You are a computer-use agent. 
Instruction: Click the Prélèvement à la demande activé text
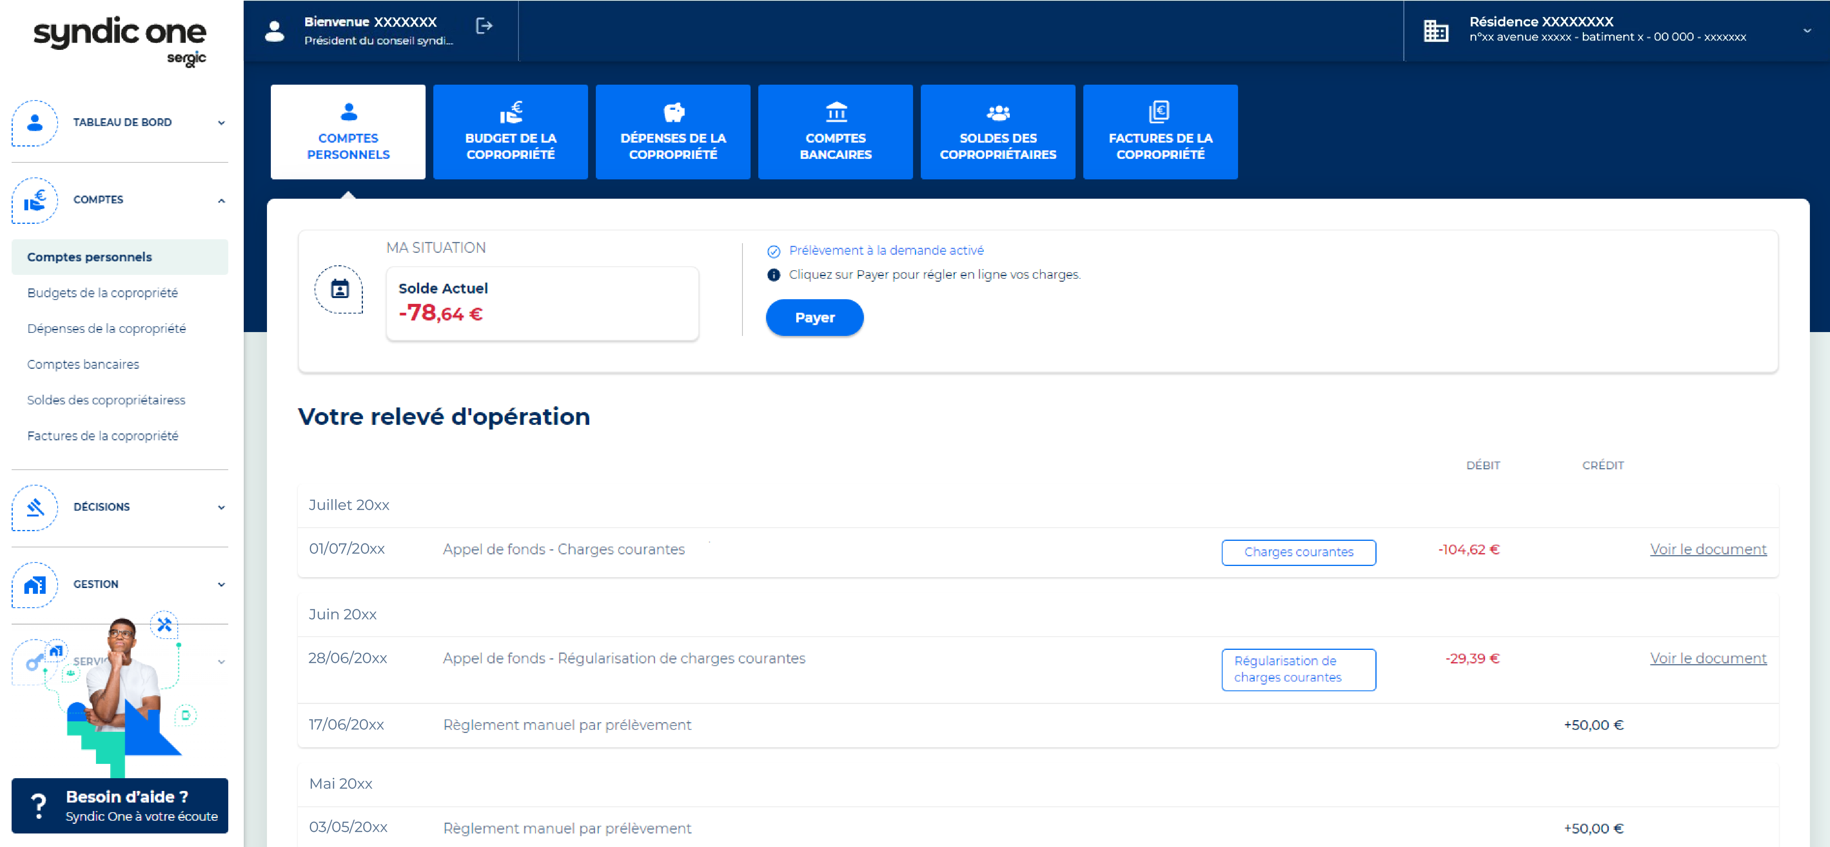coord(886,251)
